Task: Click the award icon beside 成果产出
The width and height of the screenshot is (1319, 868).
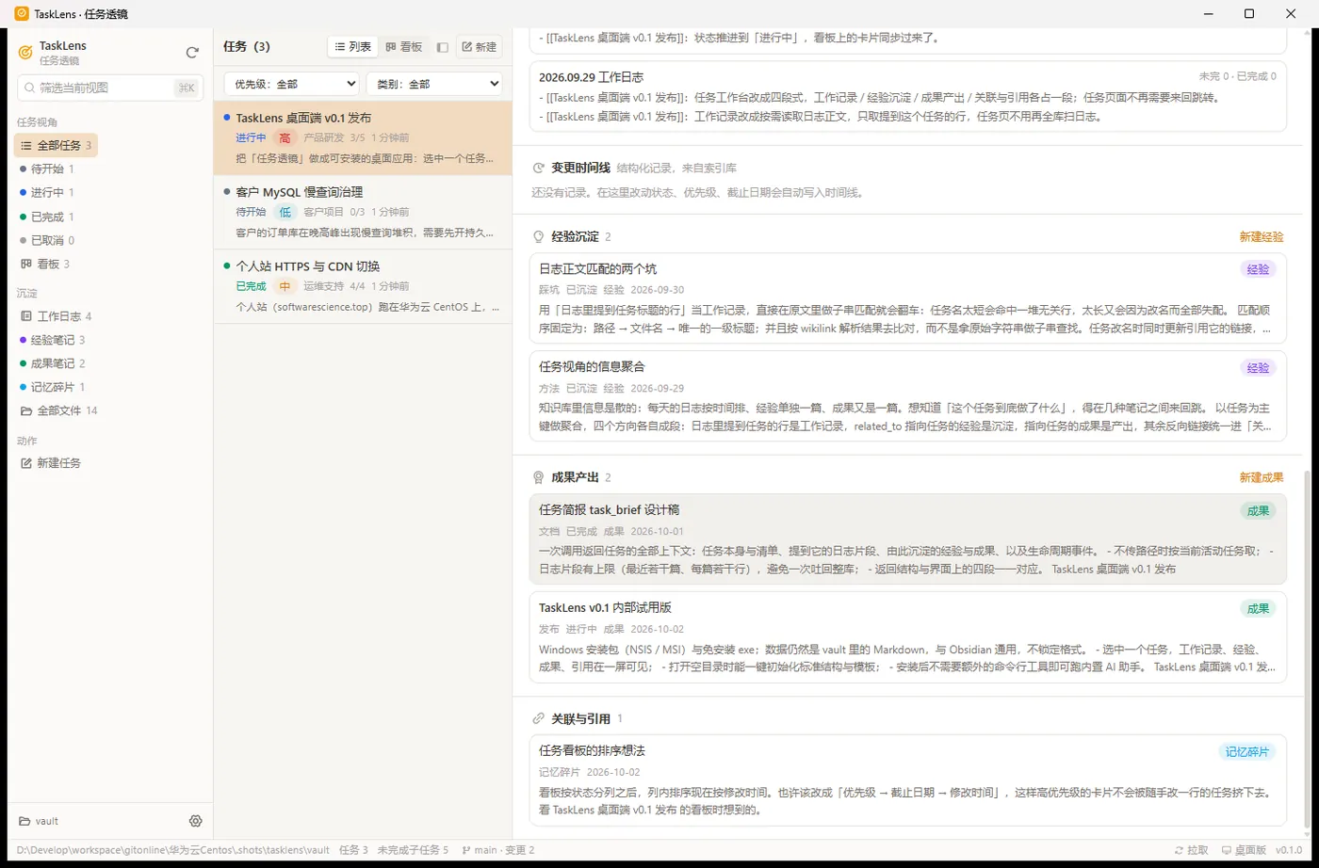Action: pyautogui.click(x=539, y=478)
